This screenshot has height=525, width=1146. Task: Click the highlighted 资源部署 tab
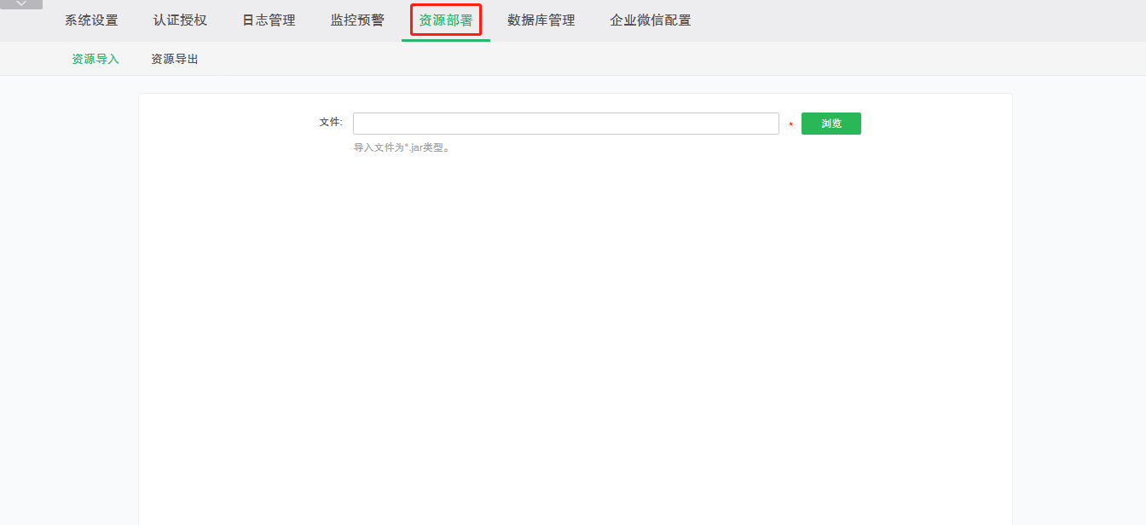[446, 20]
